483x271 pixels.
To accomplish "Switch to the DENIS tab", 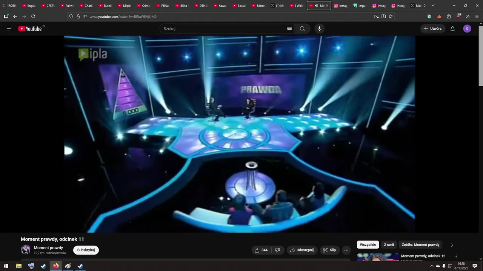I will tap(201, 6).
